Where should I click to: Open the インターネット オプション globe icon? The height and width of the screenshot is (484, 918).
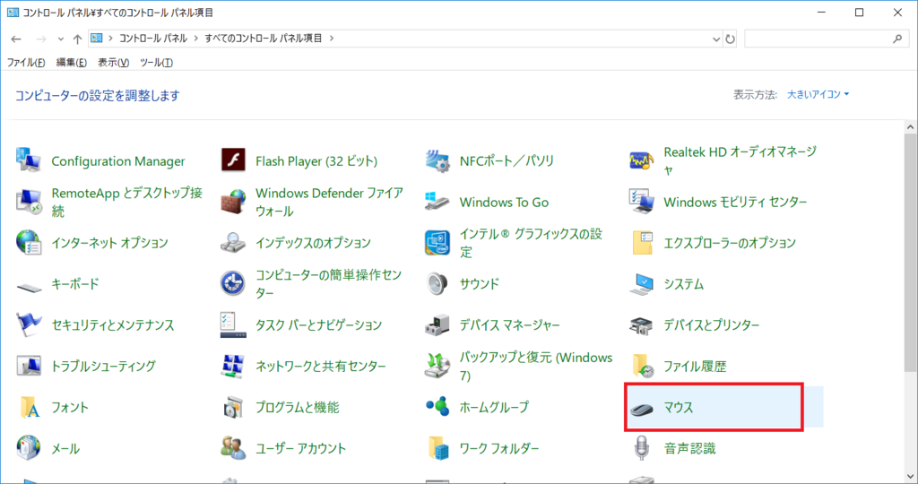click(x=28, y=242)
